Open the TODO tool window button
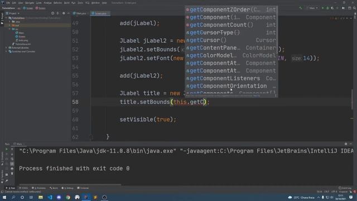 click(x=23, y=188)
